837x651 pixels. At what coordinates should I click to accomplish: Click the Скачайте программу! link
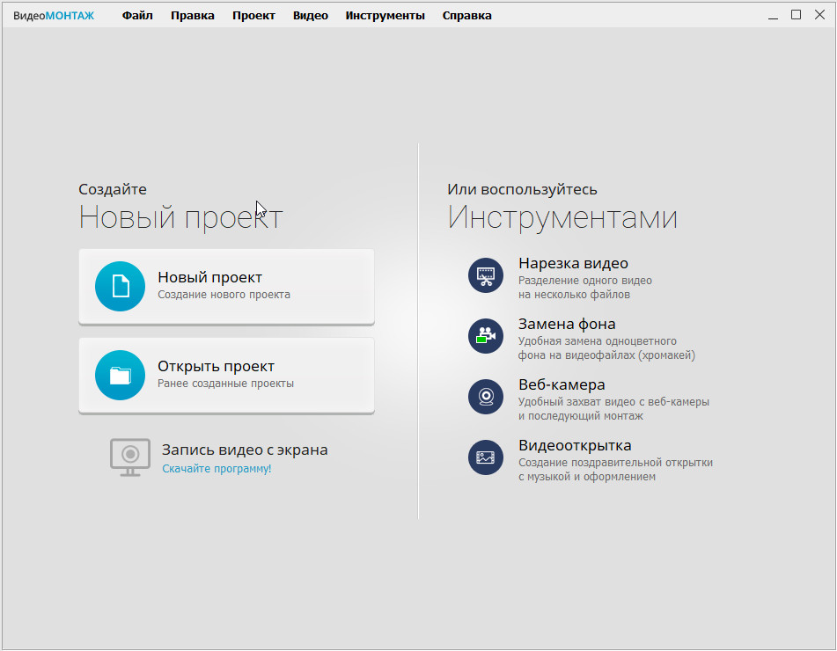(x=217, y=469)
